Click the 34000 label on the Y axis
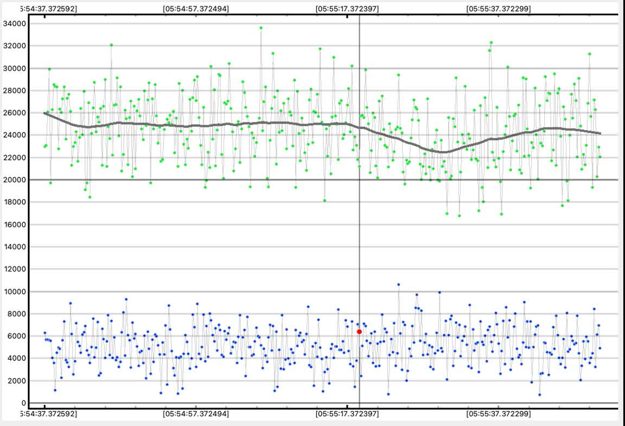 pos(15,23)
